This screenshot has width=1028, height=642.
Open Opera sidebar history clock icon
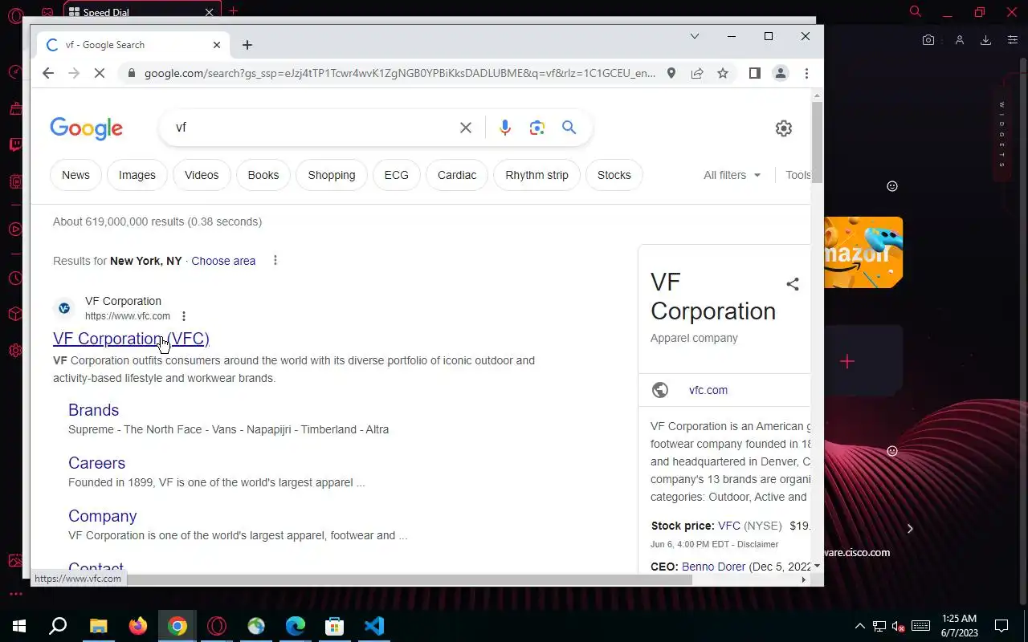pos(15,278)
